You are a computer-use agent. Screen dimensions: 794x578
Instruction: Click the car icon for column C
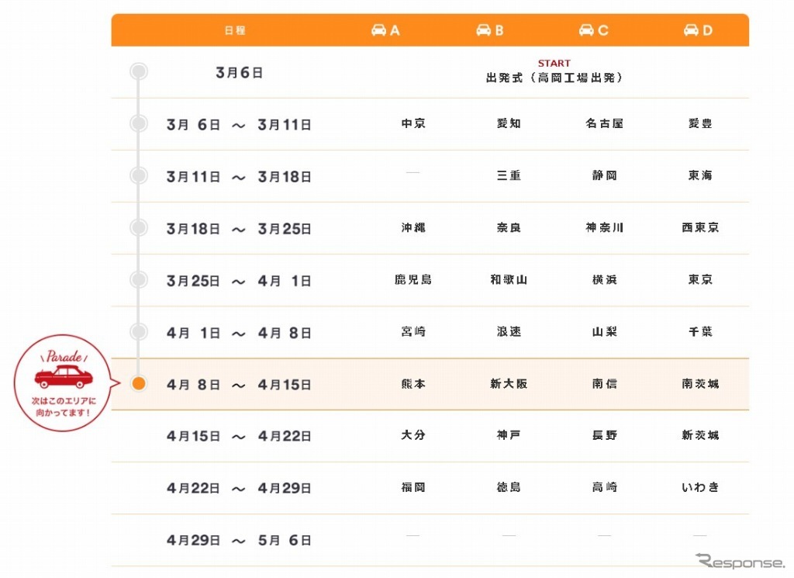(587, 30)
